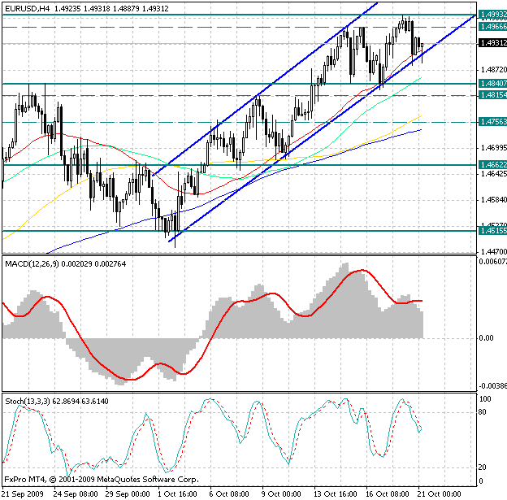Click the 1.46622 support level price tag
The width and height of the screenshot is (507, 500).
492,164
